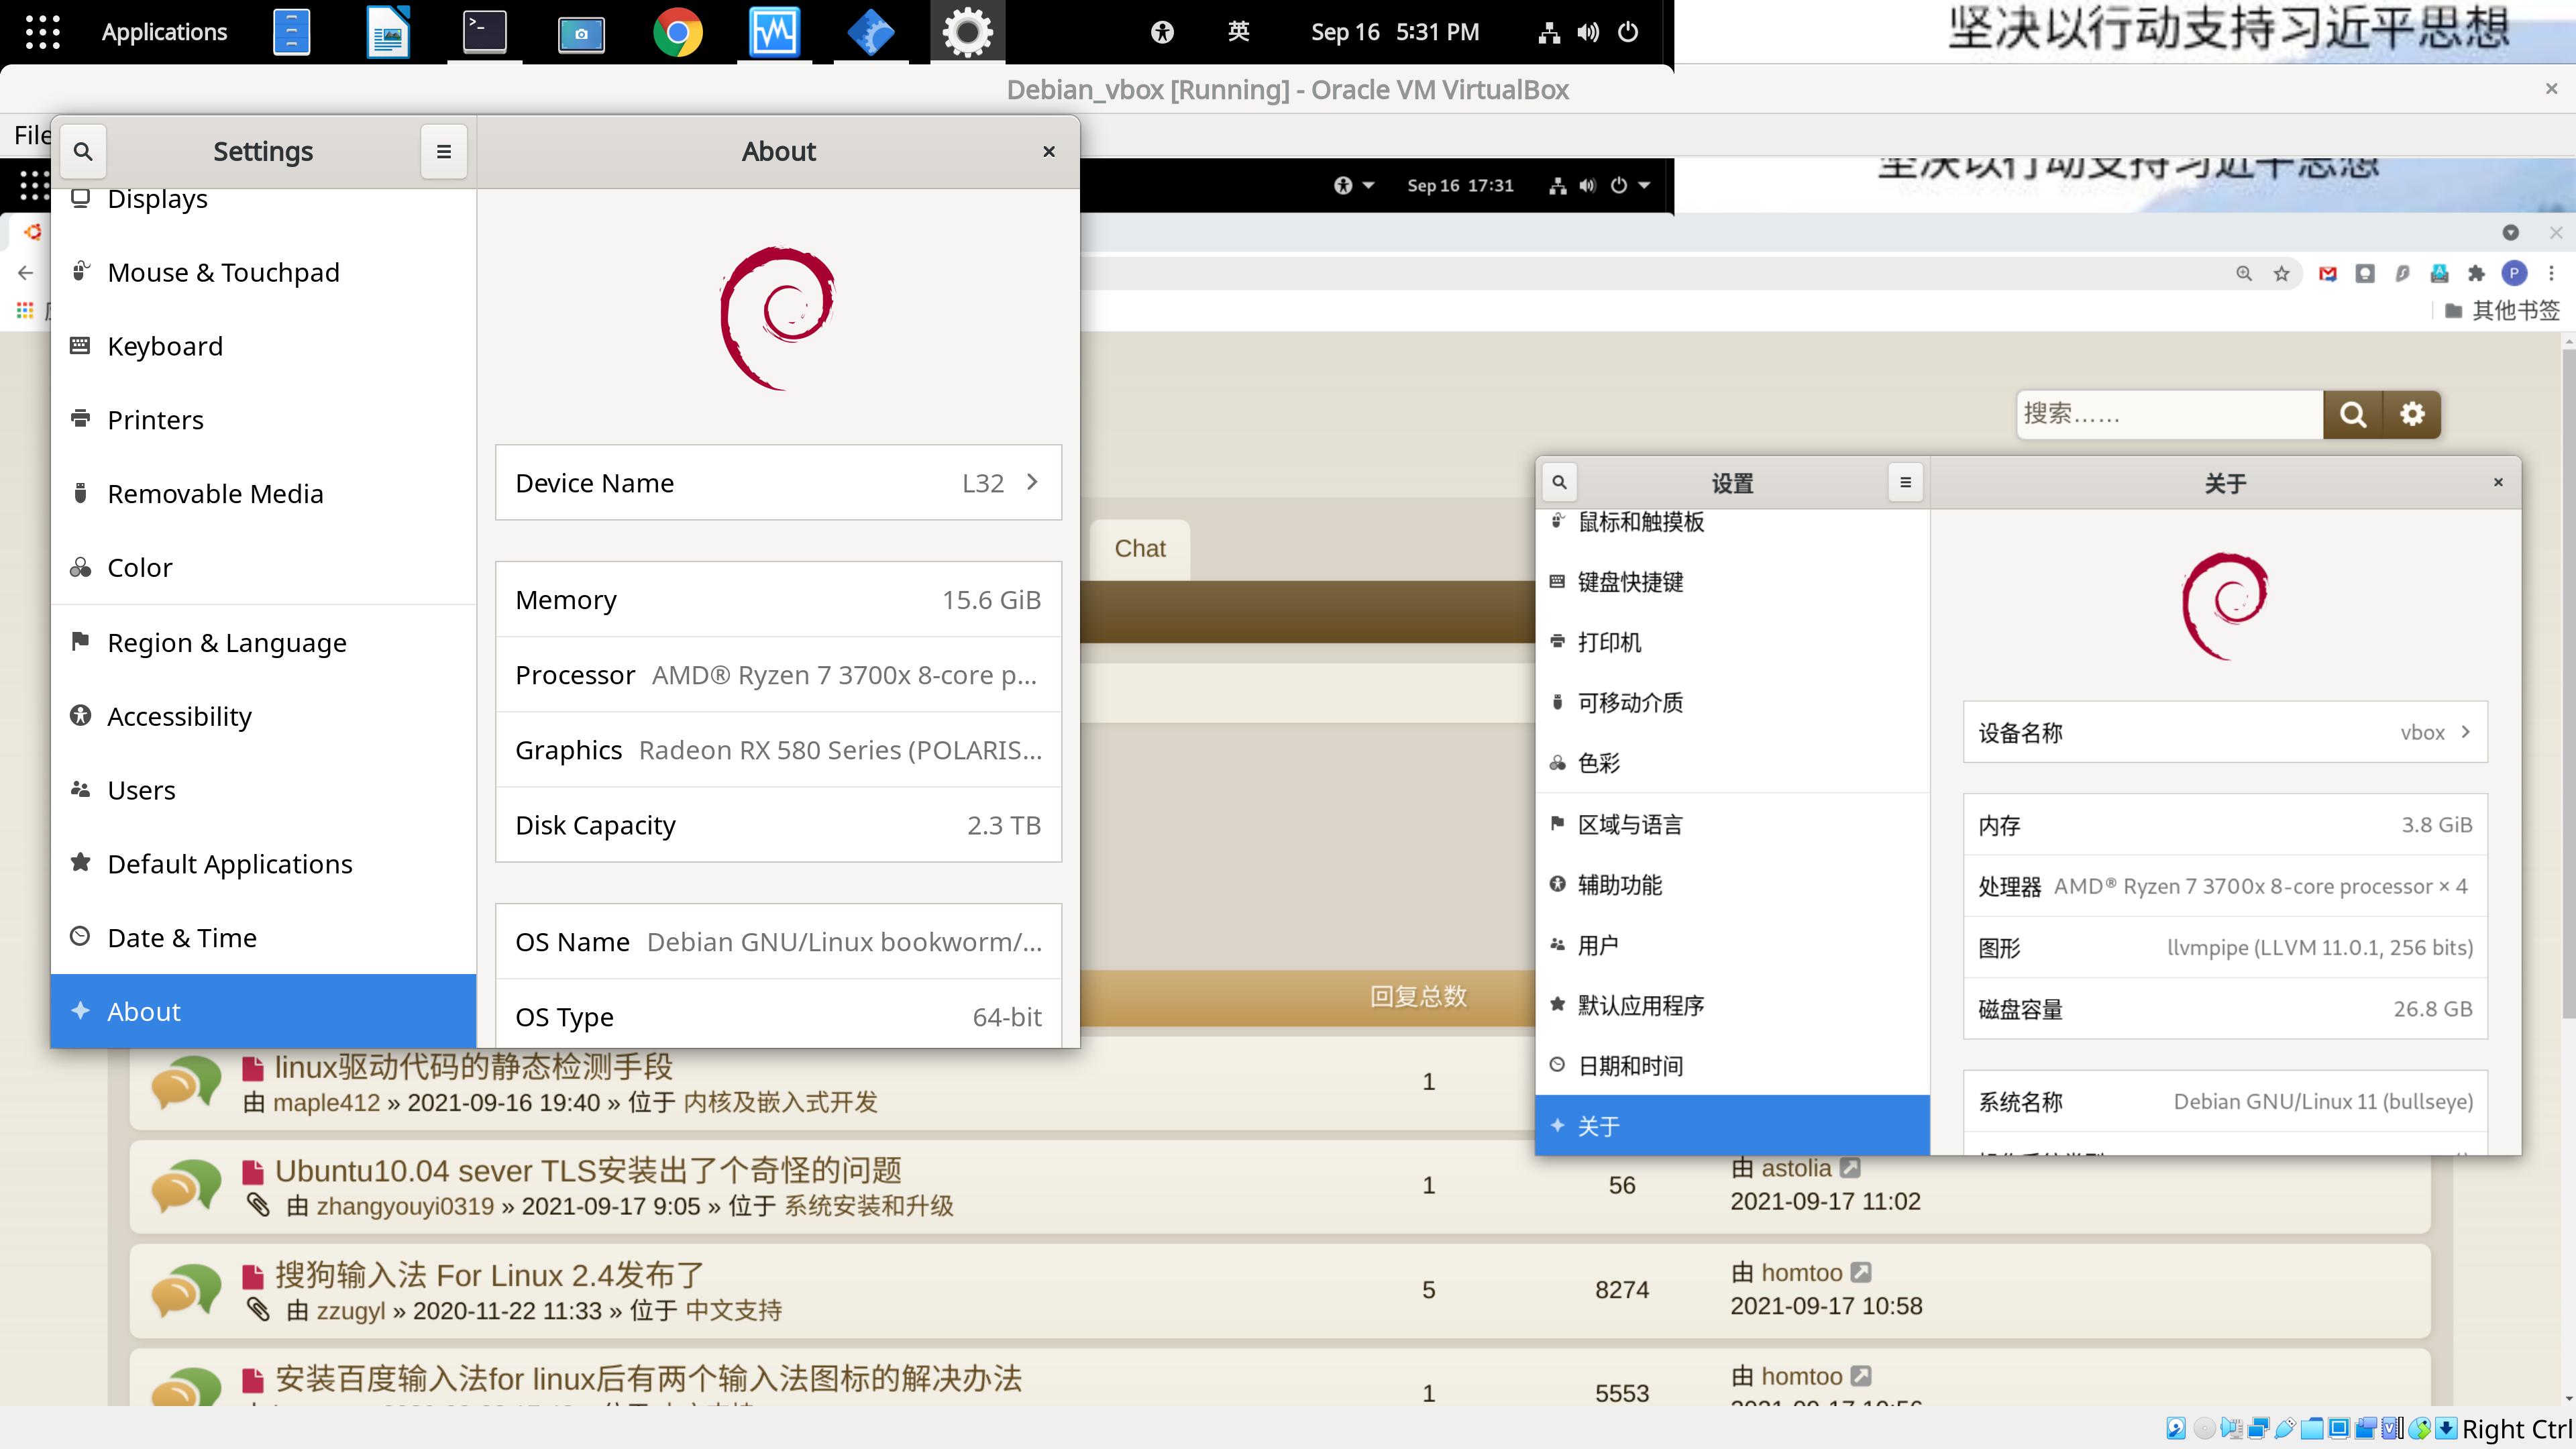
Task: Open File menu of VirtualBox window
Action: pos(32,135)
